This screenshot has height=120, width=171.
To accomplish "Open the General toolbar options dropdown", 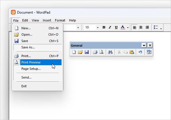I will (144, 45).
